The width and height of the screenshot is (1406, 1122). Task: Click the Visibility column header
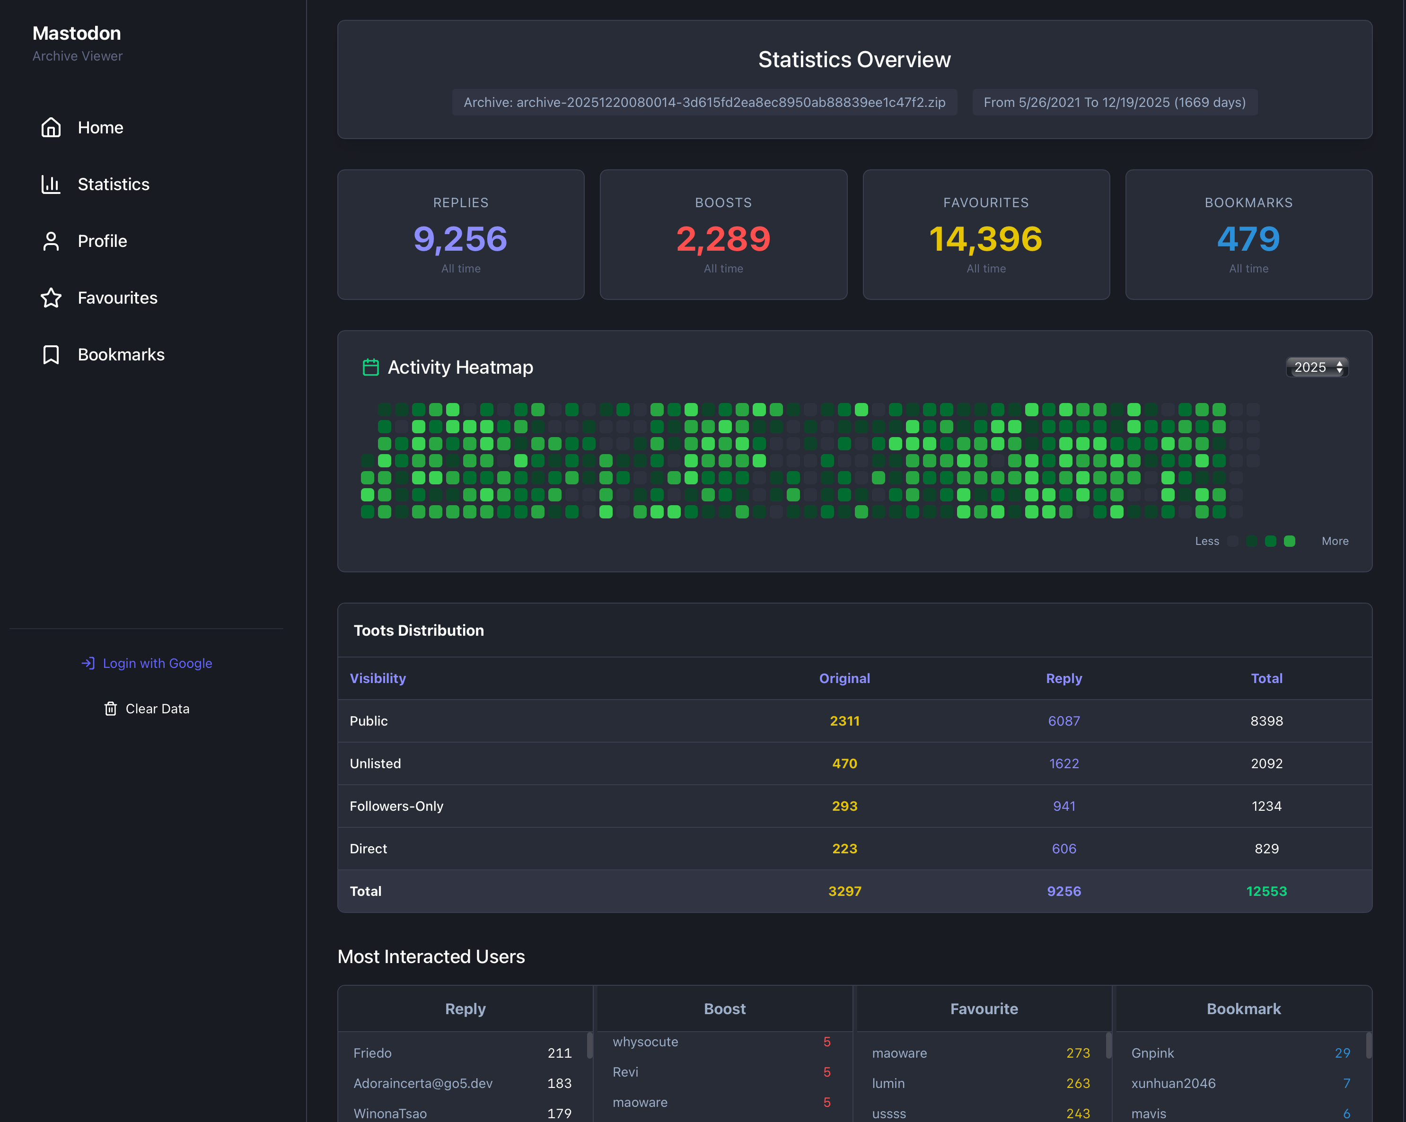pos(378,678)
